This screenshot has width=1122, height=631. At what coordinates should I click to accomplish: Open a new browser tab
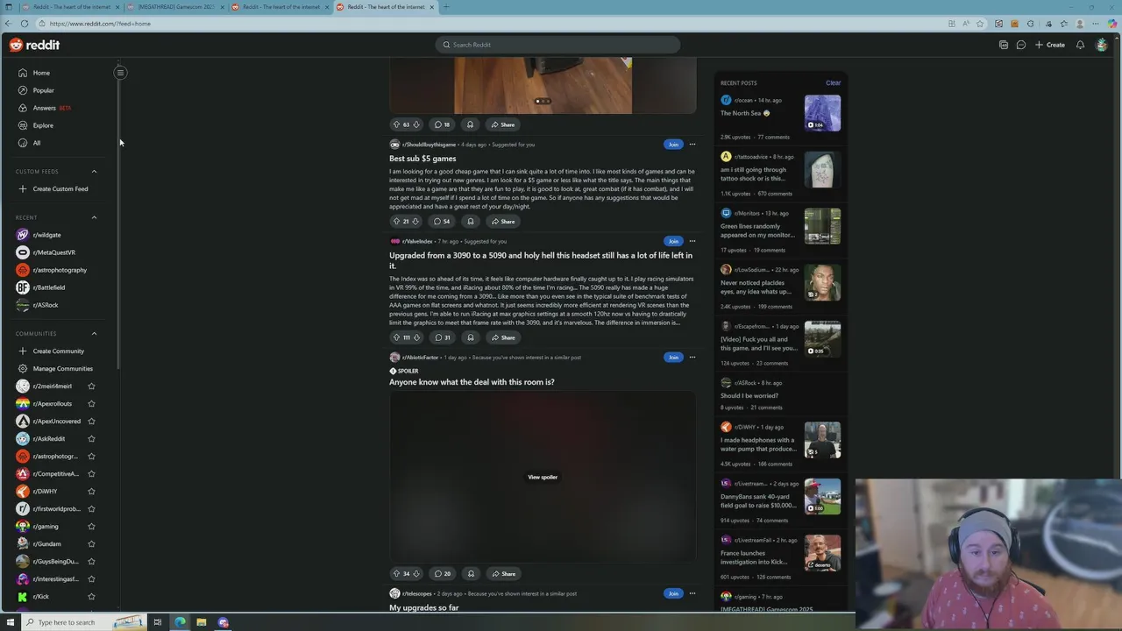pos(445,7)
